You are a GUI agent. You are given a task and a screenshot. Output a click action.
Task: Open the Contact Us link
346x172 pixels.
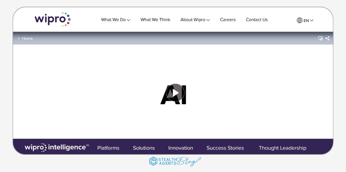(x=257, y=20)
